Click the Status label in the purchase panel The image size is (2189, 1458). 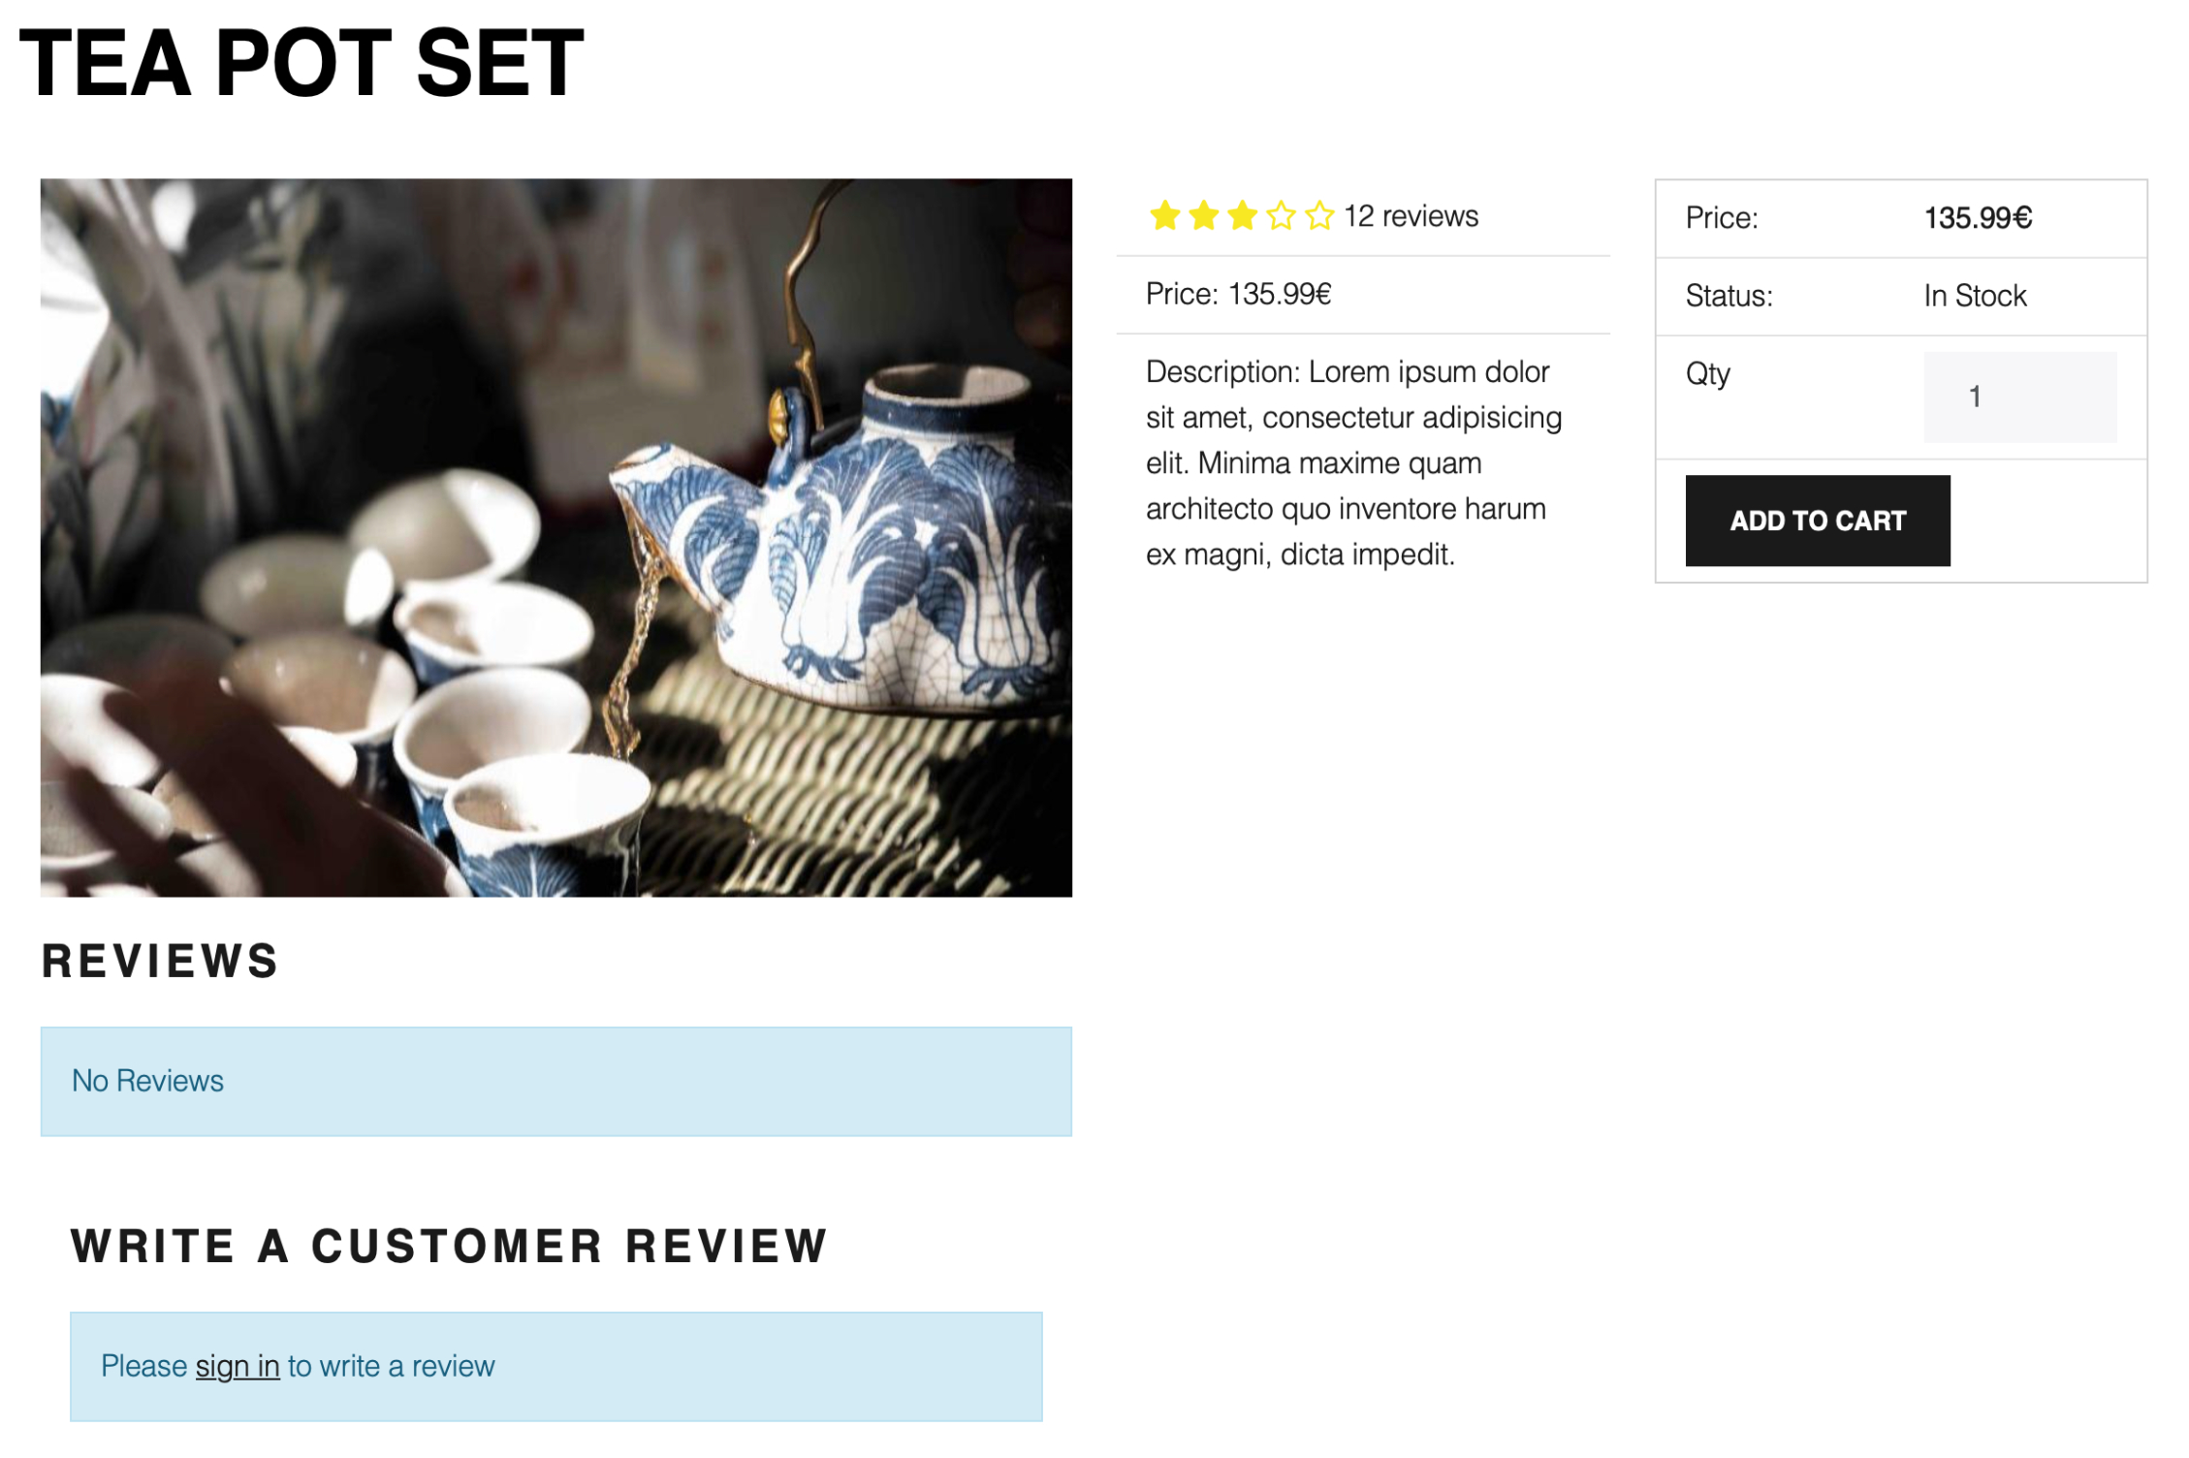[1729, 296]
